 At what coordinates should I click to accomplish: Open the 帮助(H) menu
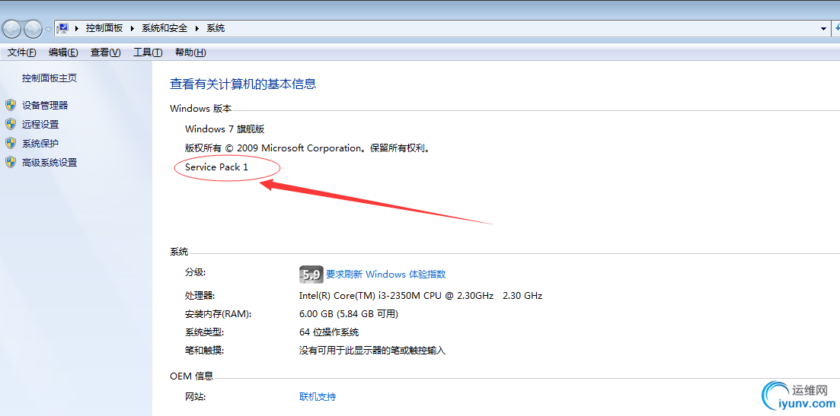(190, 52)
